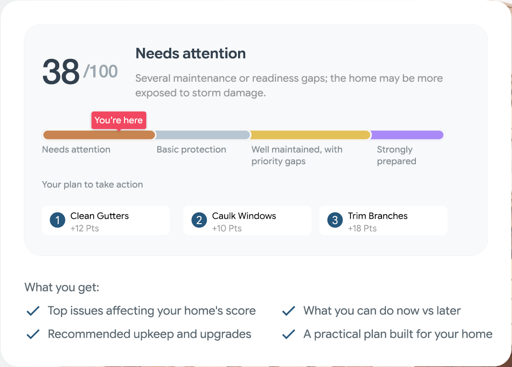The width and height of the screenshot is (512, 367).
Task: Click the yellow Well maintained bar segment
Action: point(311,135)
